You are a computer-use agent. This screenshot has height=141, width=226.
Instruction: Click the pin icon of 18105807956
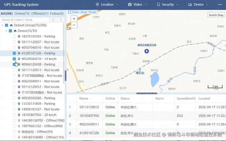(19, 115)
